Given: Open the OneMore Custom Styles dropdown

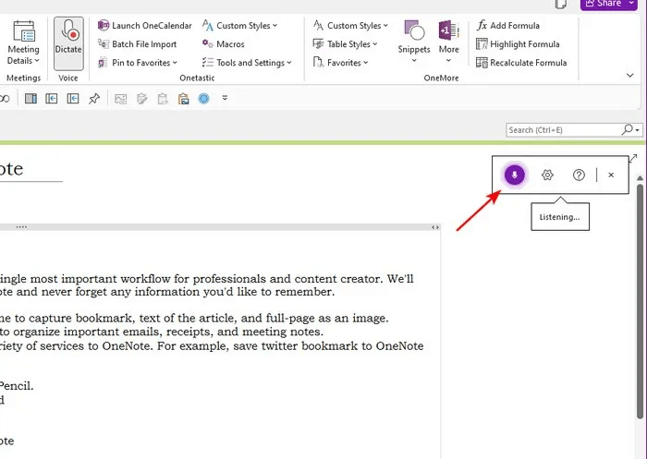Looking at the screenshot, I should tap(350, 26).
